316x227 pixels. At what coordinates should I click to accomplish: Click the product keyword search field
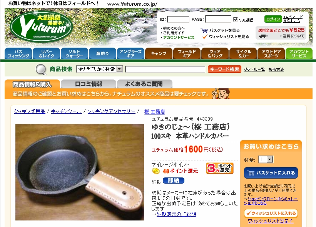(x=165, y=69)
